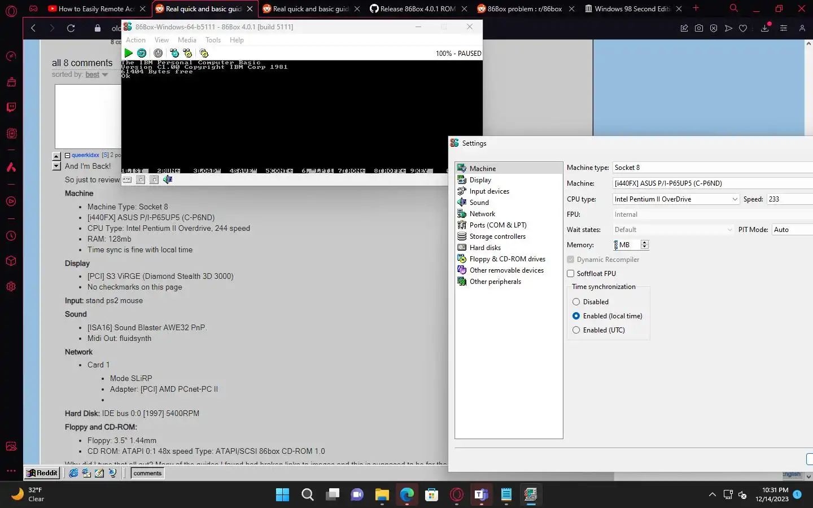
Task: Open settings via 86Box toolbar gear icon
Action: pos(204,53)
